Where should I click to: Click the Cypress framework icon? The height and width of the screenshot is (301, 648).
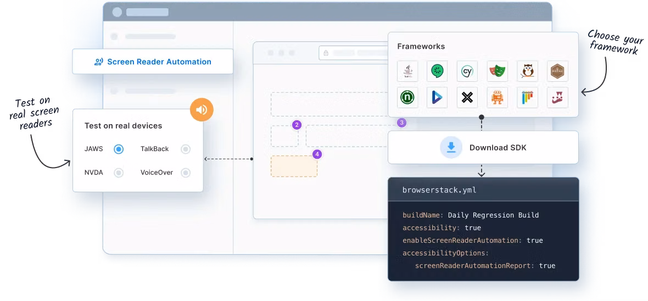pos(467,71)
